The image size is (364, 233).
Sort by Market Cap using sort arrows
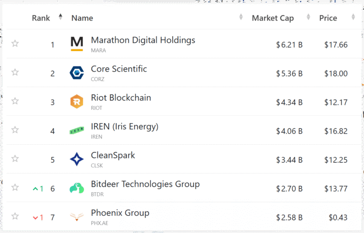(x=308, y=17)
